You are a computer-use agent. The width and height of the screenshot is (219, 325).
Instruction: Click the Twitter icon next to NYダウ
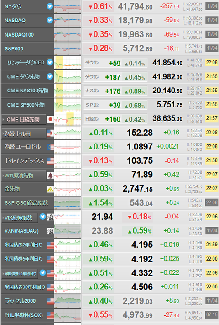(50, 6)
